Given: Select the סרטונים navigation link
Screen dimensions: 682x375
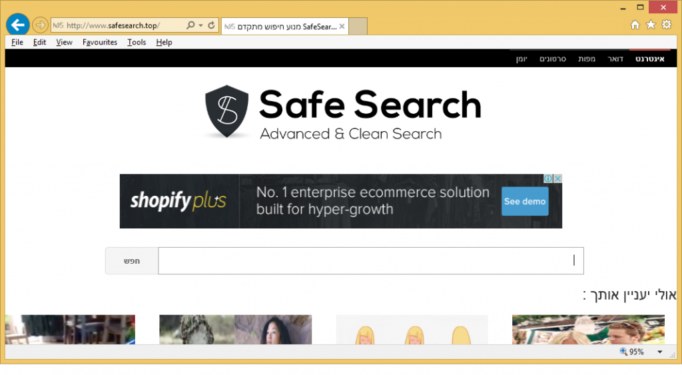Looking at the screenshot, I should click(552, 59).
